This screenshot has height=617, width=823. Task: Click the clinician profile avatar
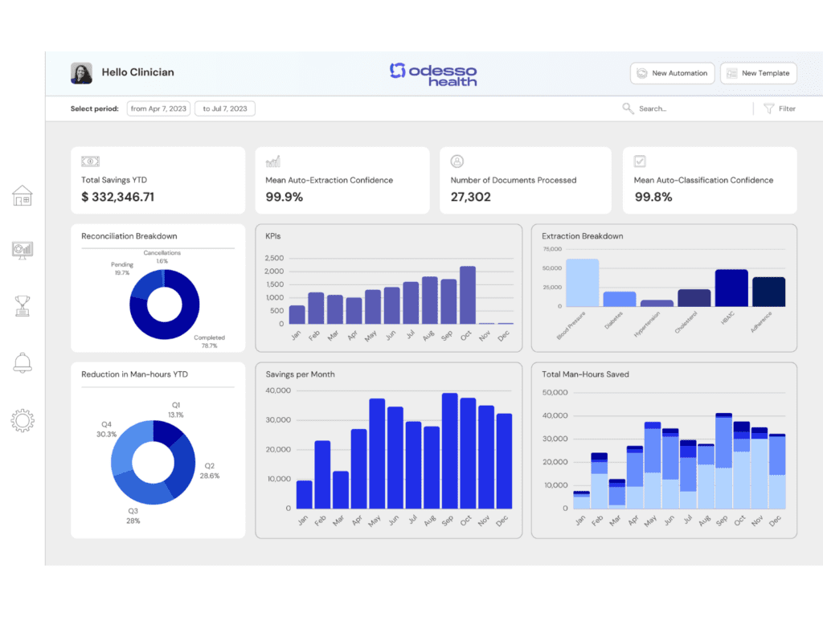pyautogui.click(x=81, y=73)
